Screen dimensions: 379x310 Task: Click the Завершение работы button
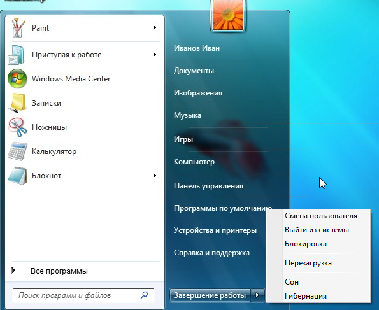click(210, 295)
